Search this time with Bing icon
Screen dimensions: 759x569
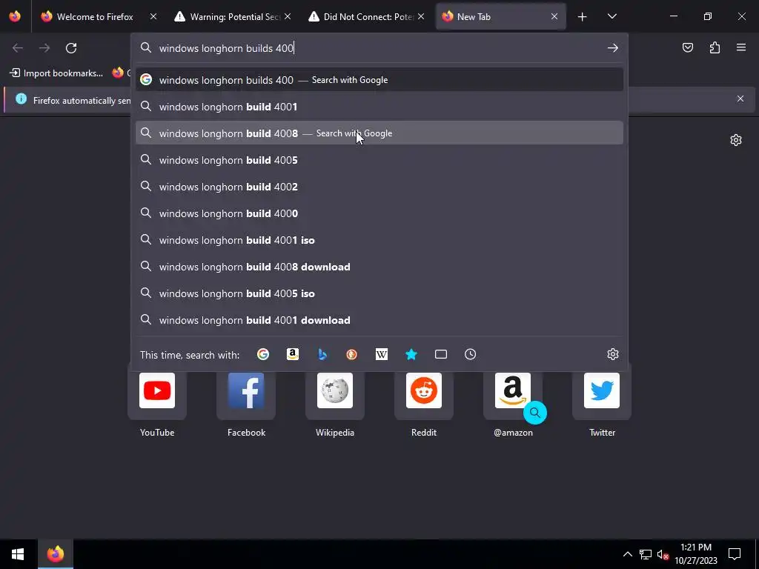(x=322, y=354)
